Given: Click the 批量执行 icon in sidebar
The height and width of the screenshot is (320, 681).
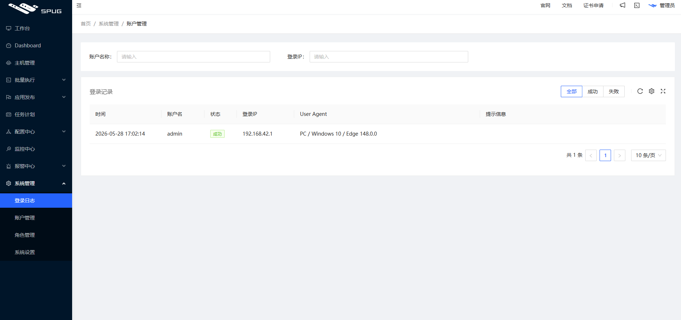Looking at the screenshot, I should [x=9, y=80].
